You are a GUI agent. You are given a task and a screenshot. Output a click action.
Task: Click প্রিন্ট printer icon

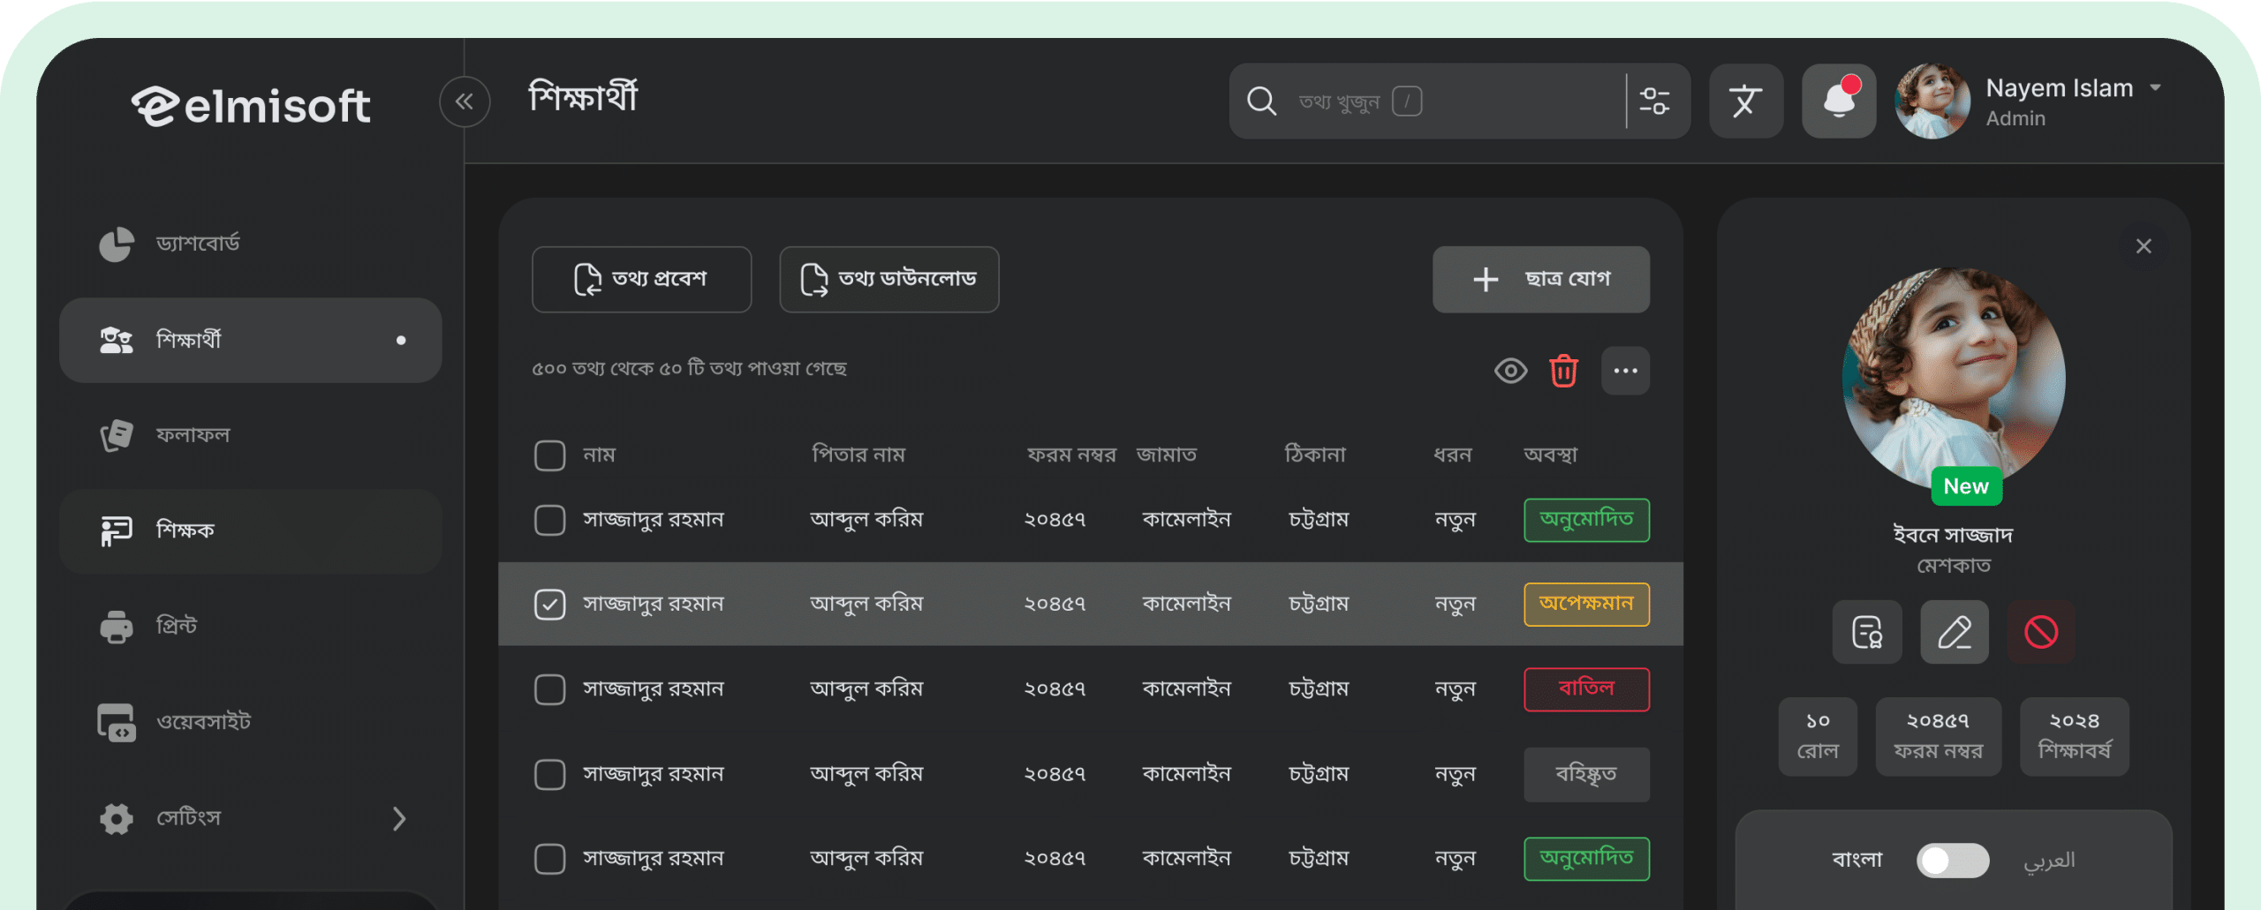pos(116,626)
